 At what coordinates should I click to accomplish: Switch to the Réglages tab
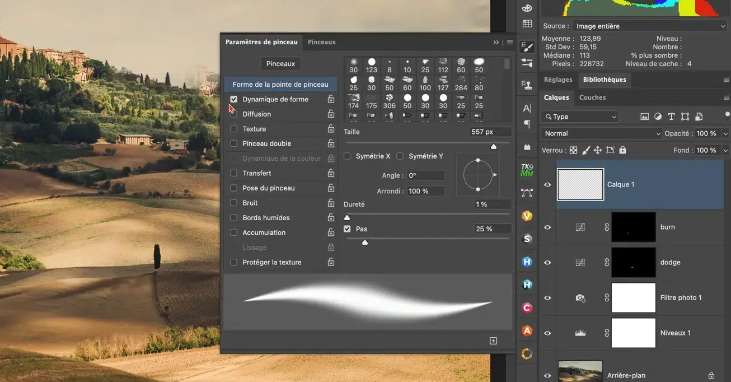point(558,80)
